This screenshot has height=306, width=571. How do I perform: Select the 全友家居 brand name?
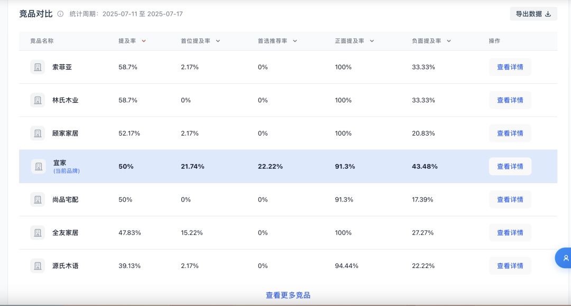[x=65, y=233]
